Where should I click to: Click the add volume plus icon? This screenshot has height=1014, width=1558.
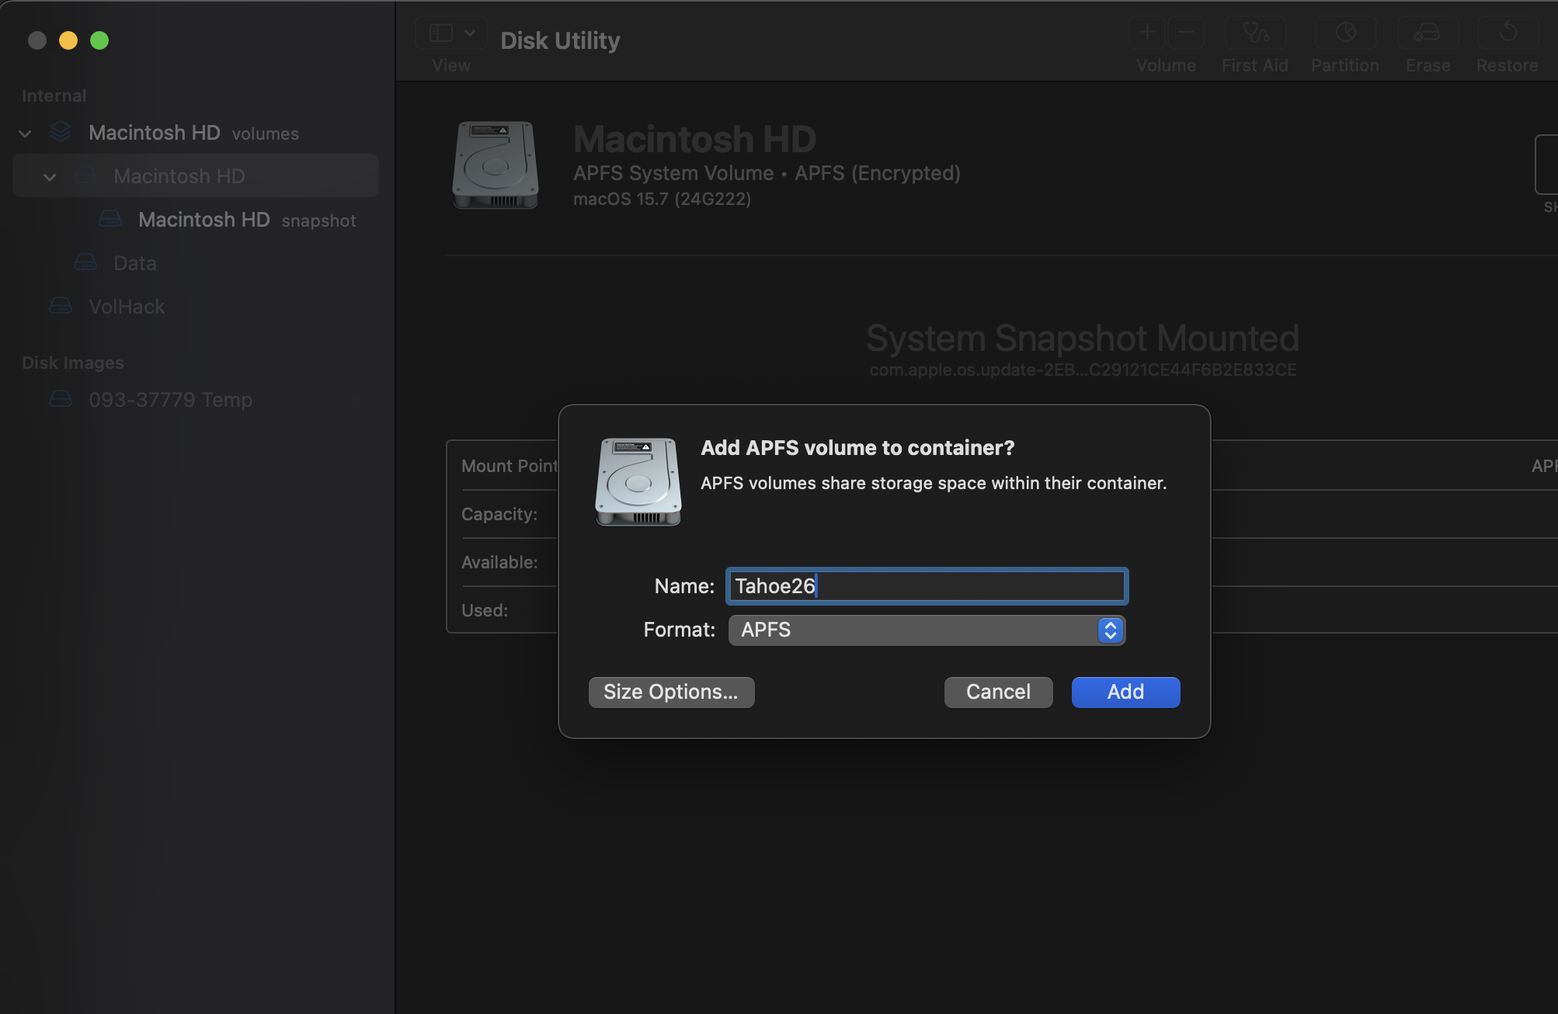click(1147, 33)
